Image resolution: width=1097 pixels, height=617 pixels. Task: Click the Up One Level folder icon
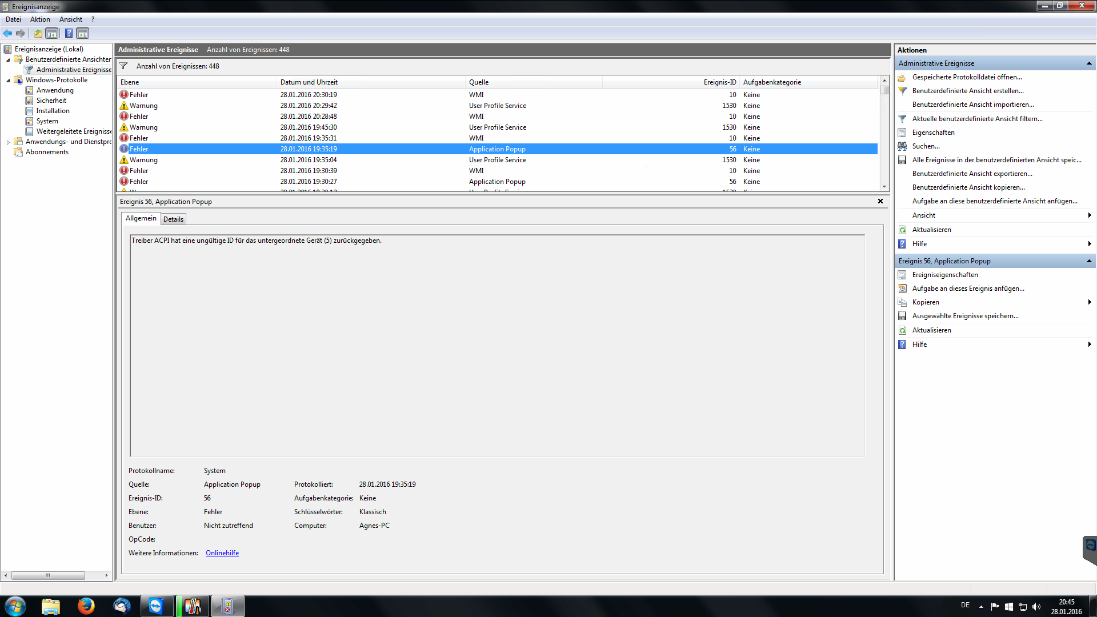[38, 33]
